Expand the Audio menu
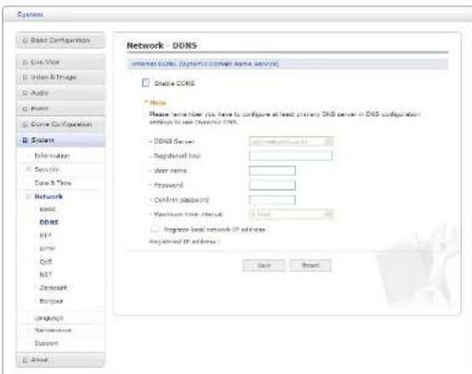Screen dimensions: 472x374 click(x=60, y=93)
